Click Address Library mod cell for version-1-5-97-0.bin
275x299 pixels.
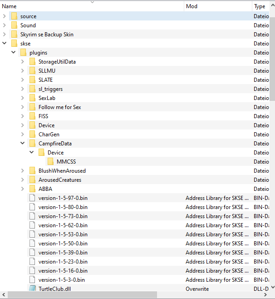tap(217, 198)
